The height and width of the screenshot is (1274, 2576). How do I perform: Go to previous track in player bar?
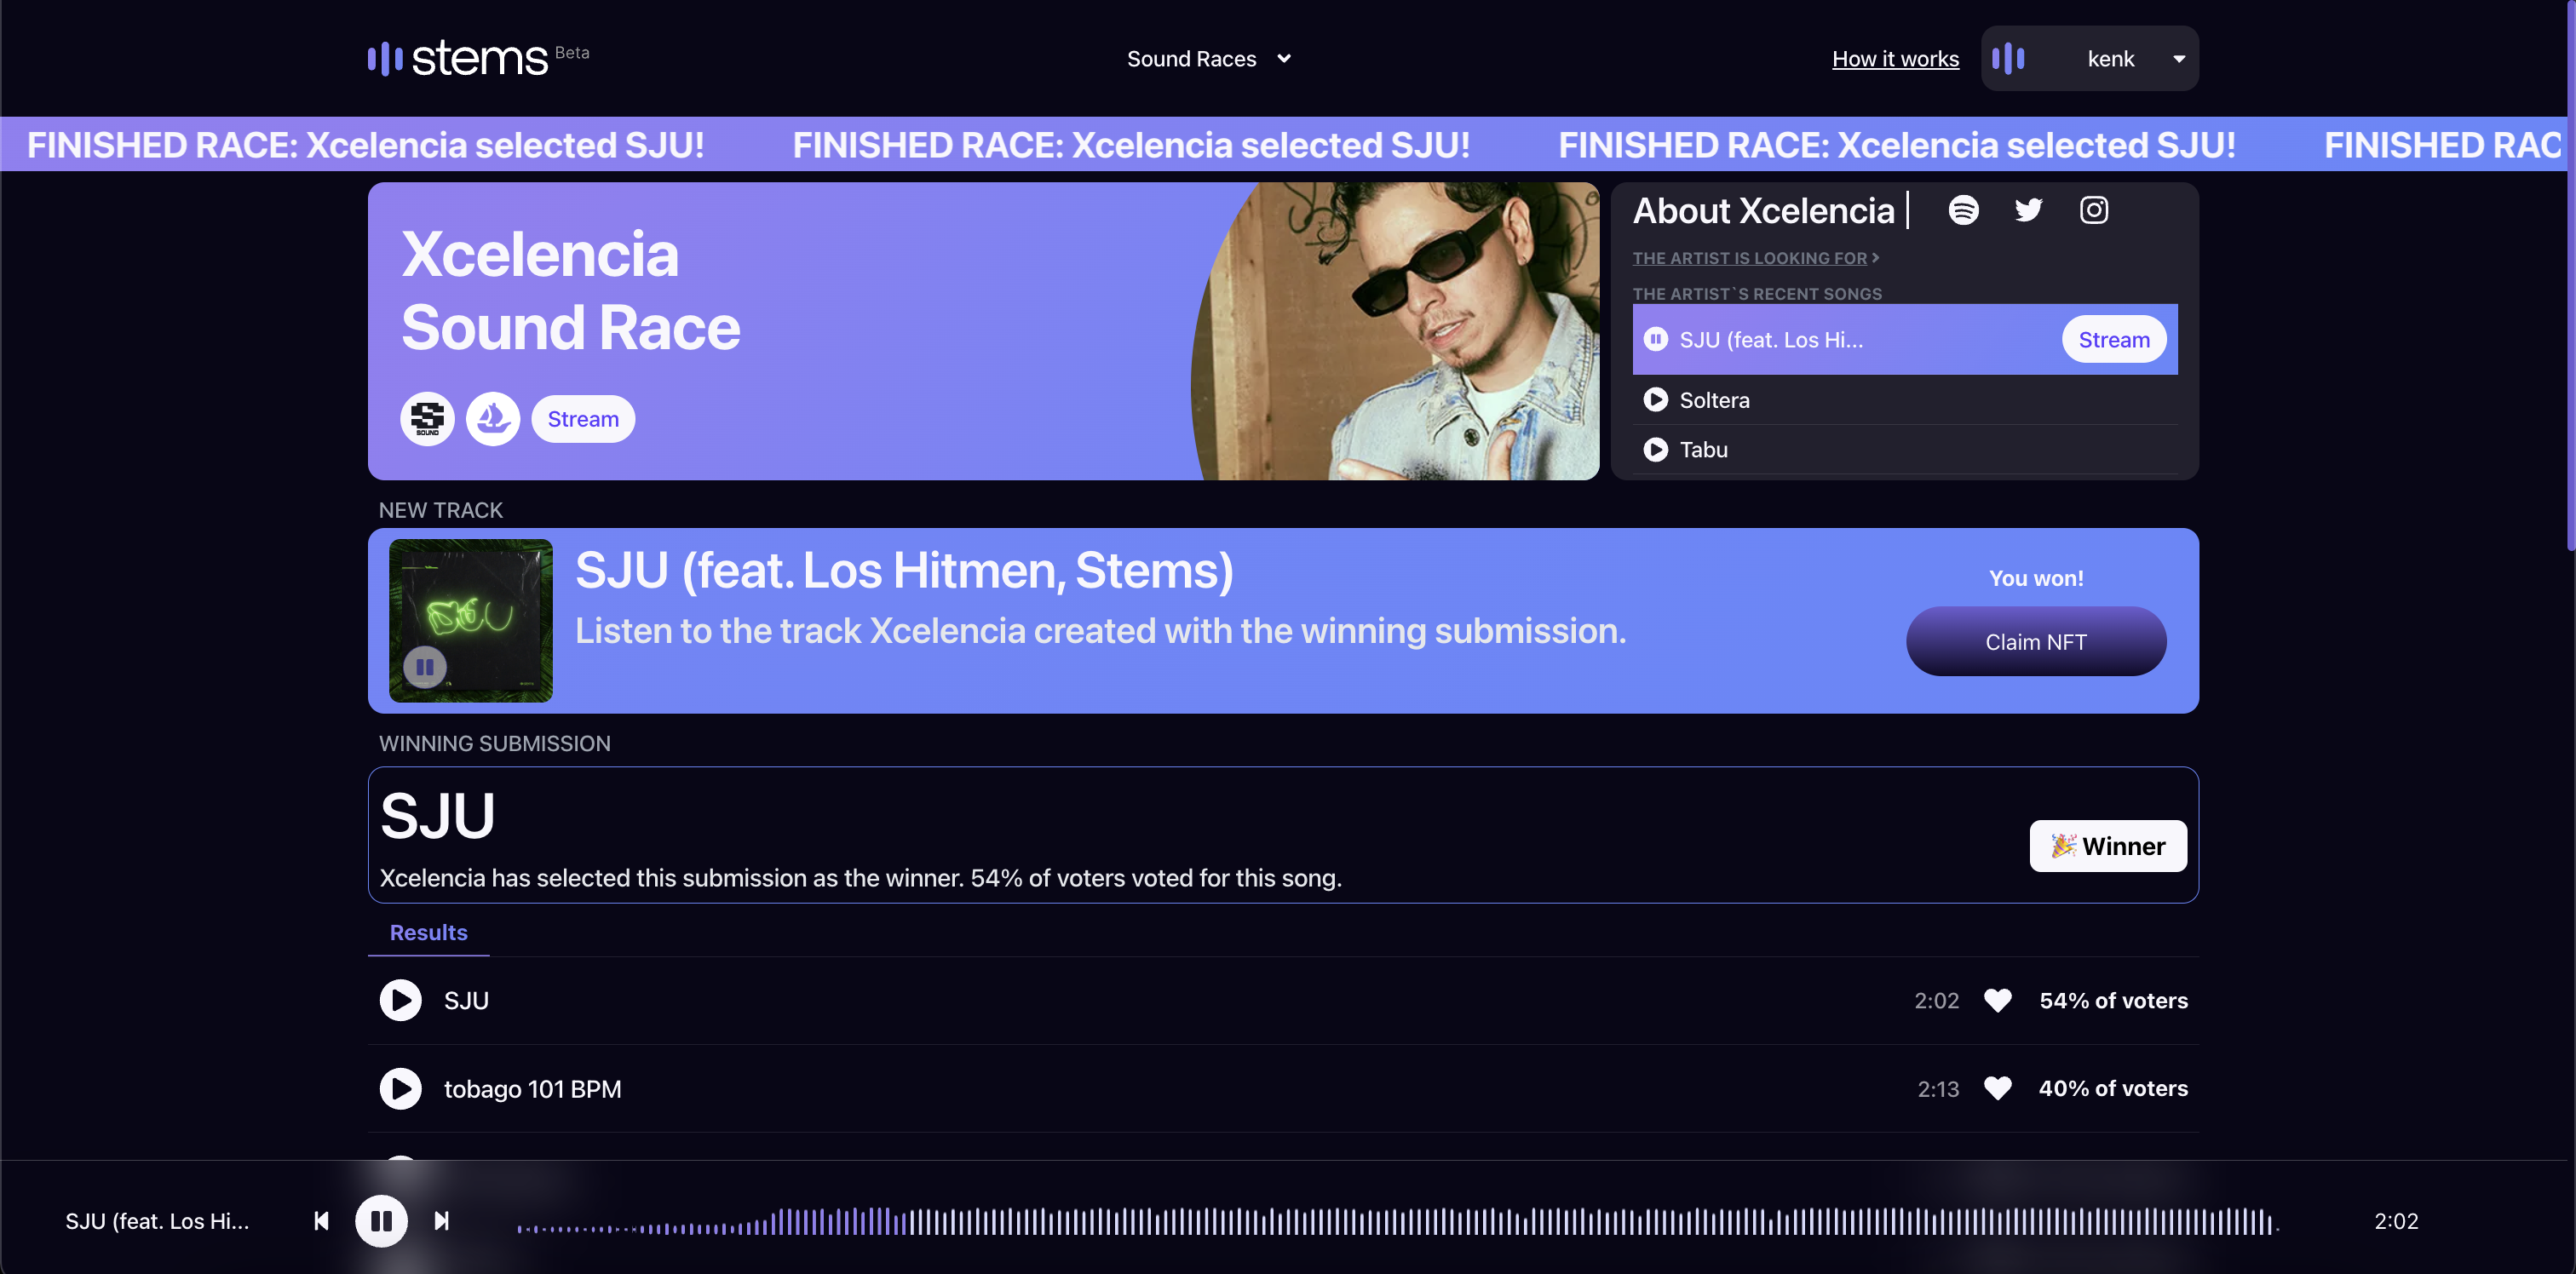tap(321, 1221)
